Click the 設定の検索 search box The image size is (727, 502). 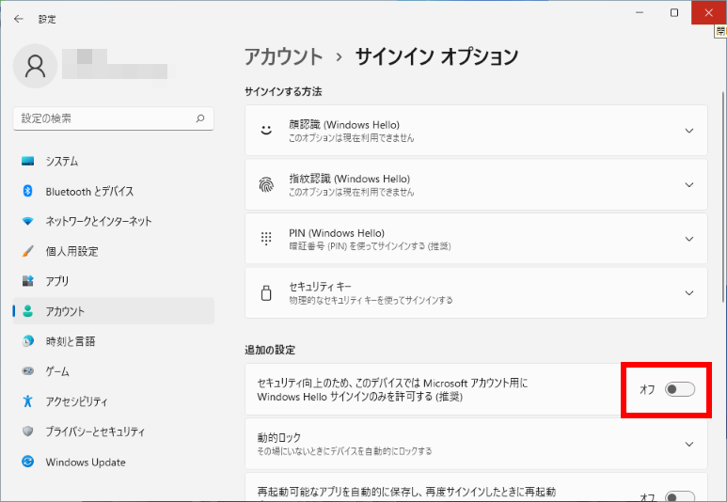click(114, 118)
